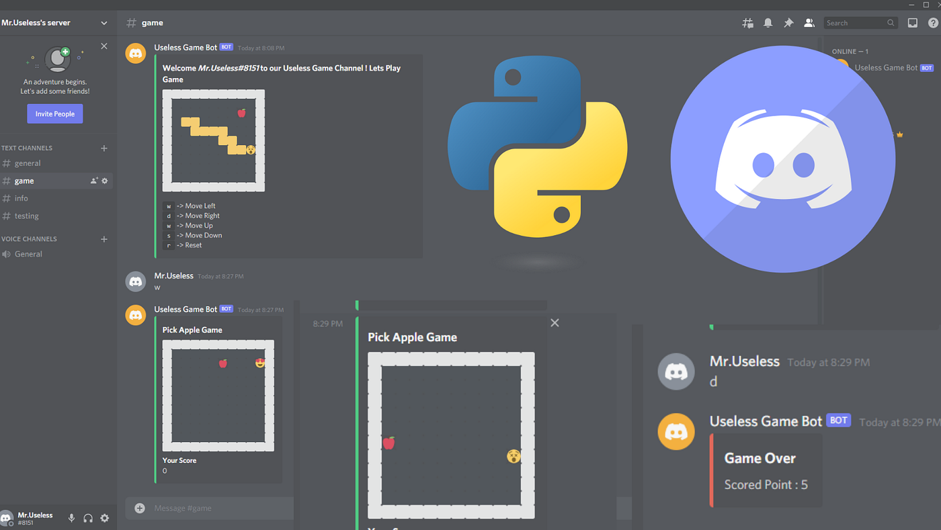Click the 'Scored Point : 5' text
This screenshot has width=941, height=530.
766,485
